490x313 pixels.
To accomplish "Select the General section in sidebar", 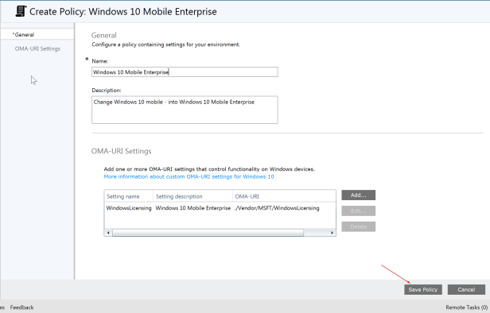I will coord(37,34).
